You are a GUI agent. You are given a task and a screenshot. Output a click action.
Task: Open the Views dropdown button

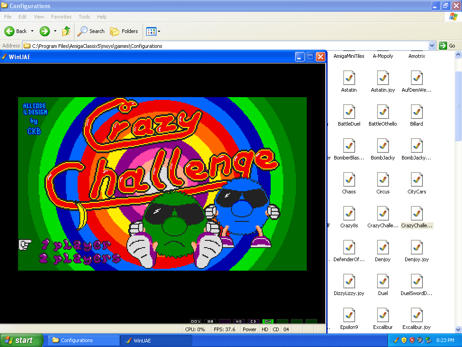coord(153,31)
